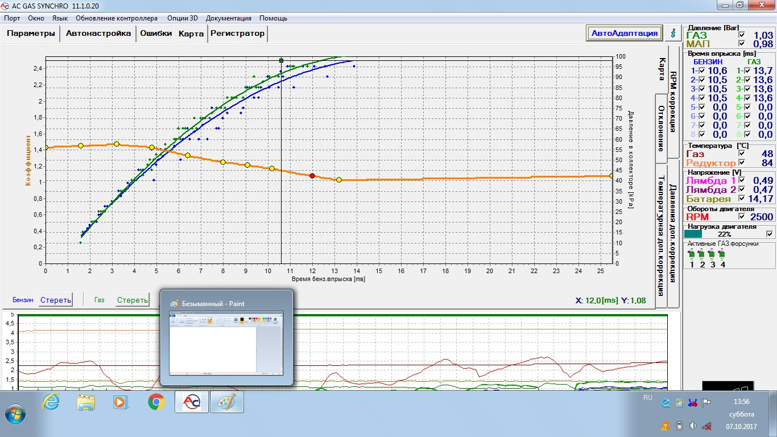This screenshot has height=437, width=777.
Task: Click the Show desktop strip
Action: tap(773, 414)
